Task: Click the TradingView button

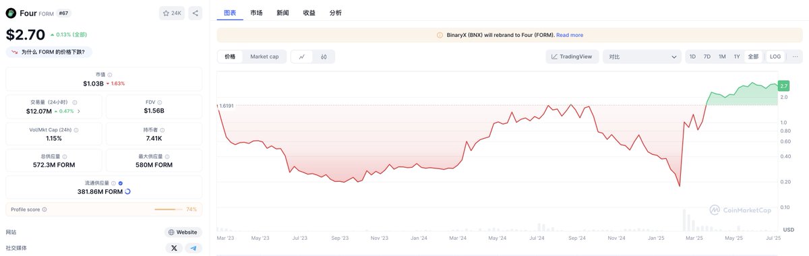Action: (x=572, y=57)
